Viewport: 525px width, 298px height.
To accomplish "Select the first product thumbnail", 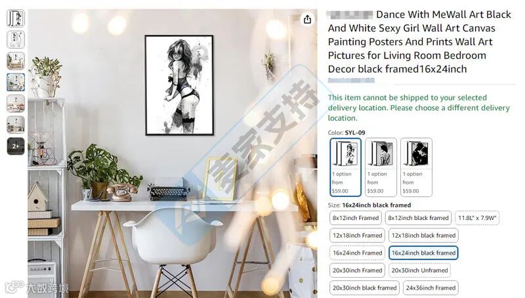I will click(16, 18).
